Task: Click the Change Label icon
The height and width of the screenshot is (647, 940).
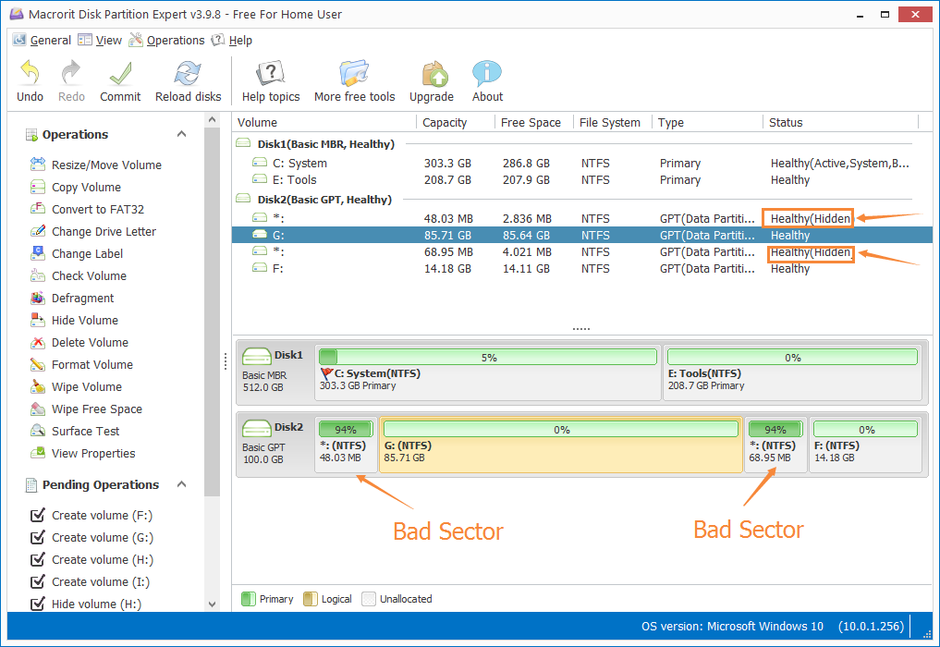Action: (x=38, y=253)
